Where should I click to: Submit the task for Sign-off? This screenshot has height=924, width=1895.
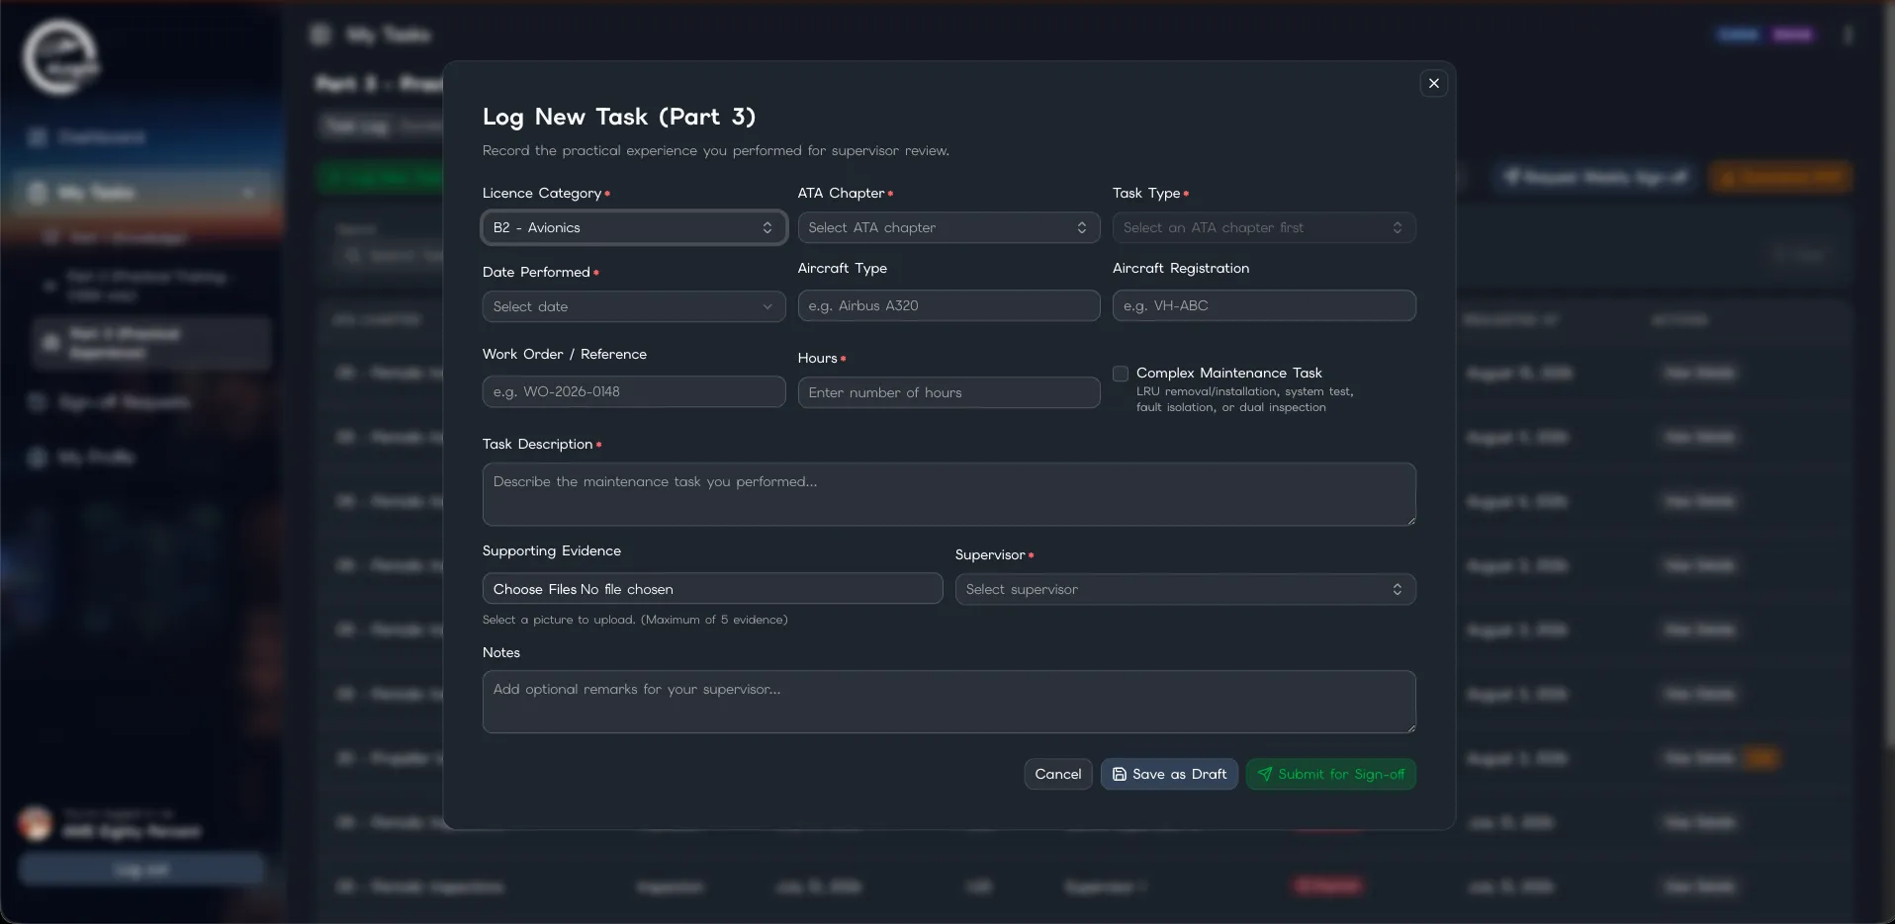pyautogui.click(x=1330, y=774)
